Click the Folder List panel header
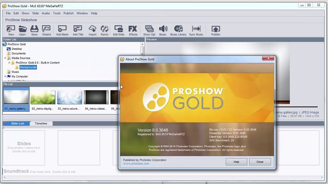The height and width of the screenshot is (184, 328). click(73, 39)
